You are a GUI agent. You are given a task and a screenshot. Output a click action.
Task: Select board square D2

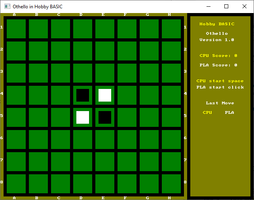[83, 51]
